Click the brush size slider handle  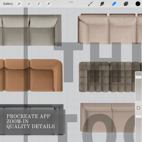(138, 77)
